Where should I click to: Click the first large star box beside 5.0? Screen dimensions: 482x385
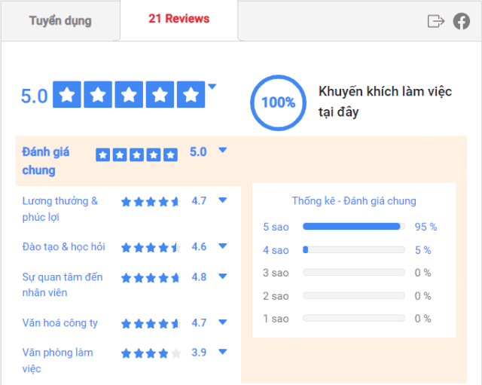click(x=67, y=94)
